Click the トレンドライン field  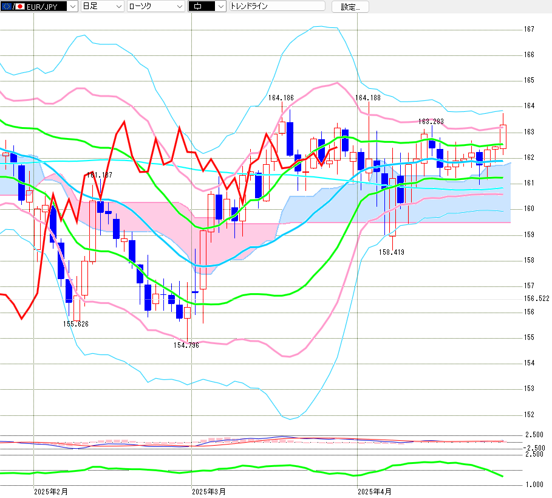(x=277, y=6)
